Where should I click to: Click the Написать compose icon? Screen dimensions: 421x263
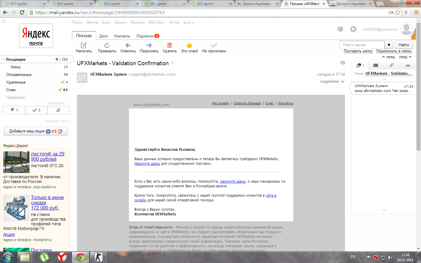pos(84,45)
